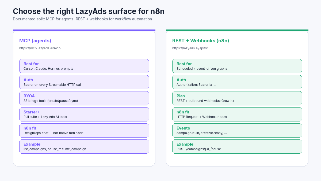Image resolution: width=321 pixels, height=181 pixels.
Task: Click the text 'Full suite + Lazy Ads AI tools'
Action: tap(45, 117)
